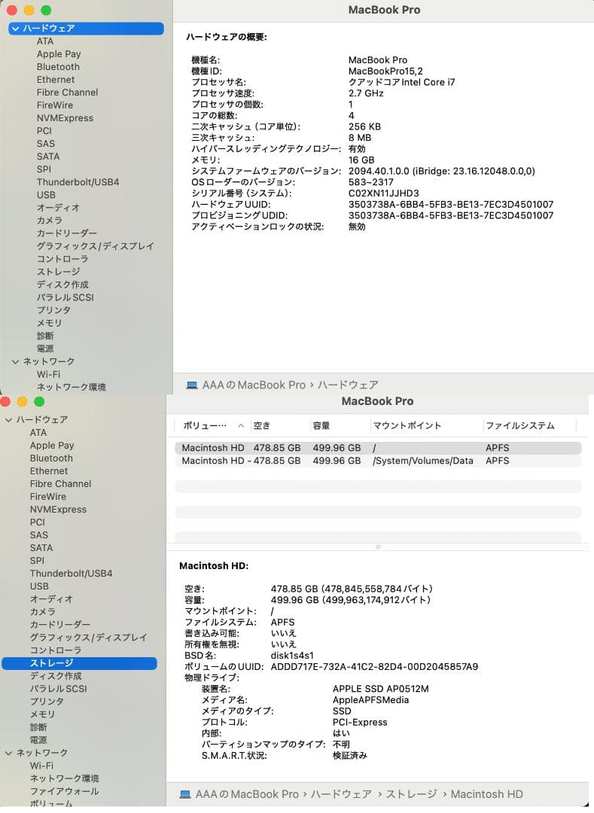
Task: Click memory value 16 GB
Action: click(x=361, y=160)
